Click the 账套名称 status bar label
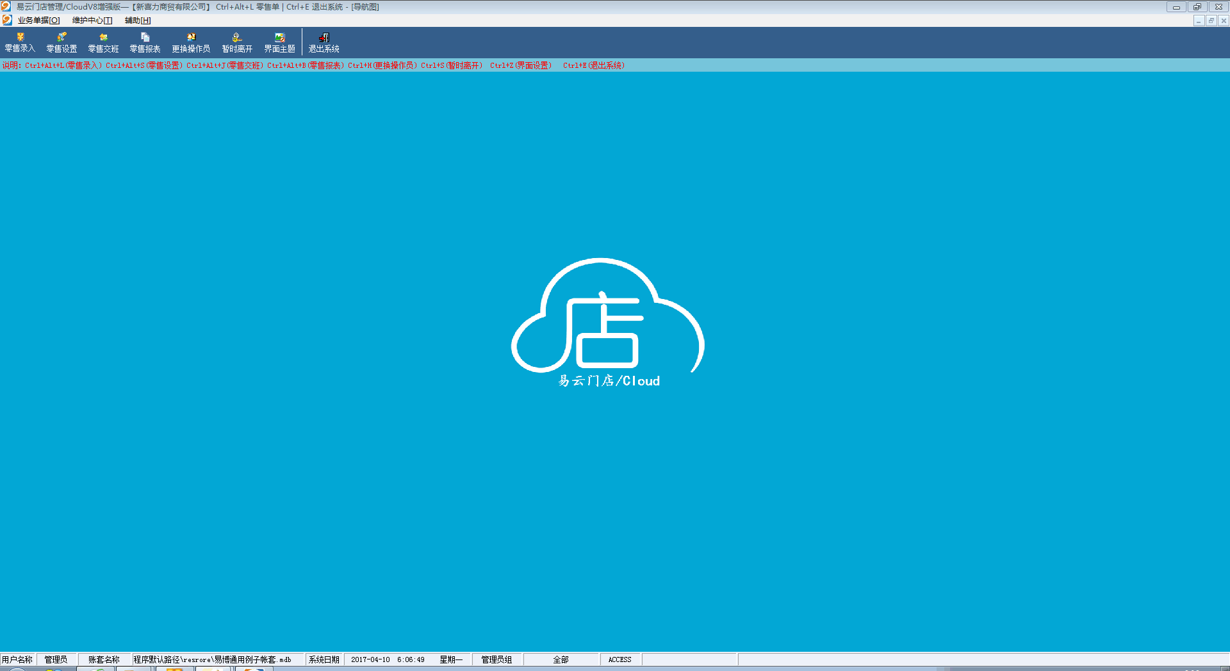1230x671 pixels. coord(104,659)
